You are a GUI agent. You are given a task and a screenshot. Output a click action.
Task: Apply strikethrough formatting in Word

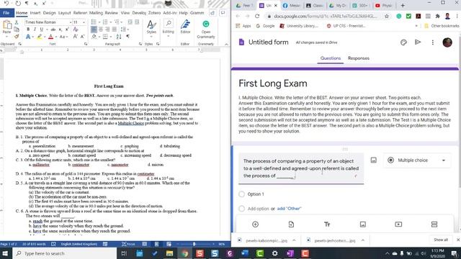[53, 29]
